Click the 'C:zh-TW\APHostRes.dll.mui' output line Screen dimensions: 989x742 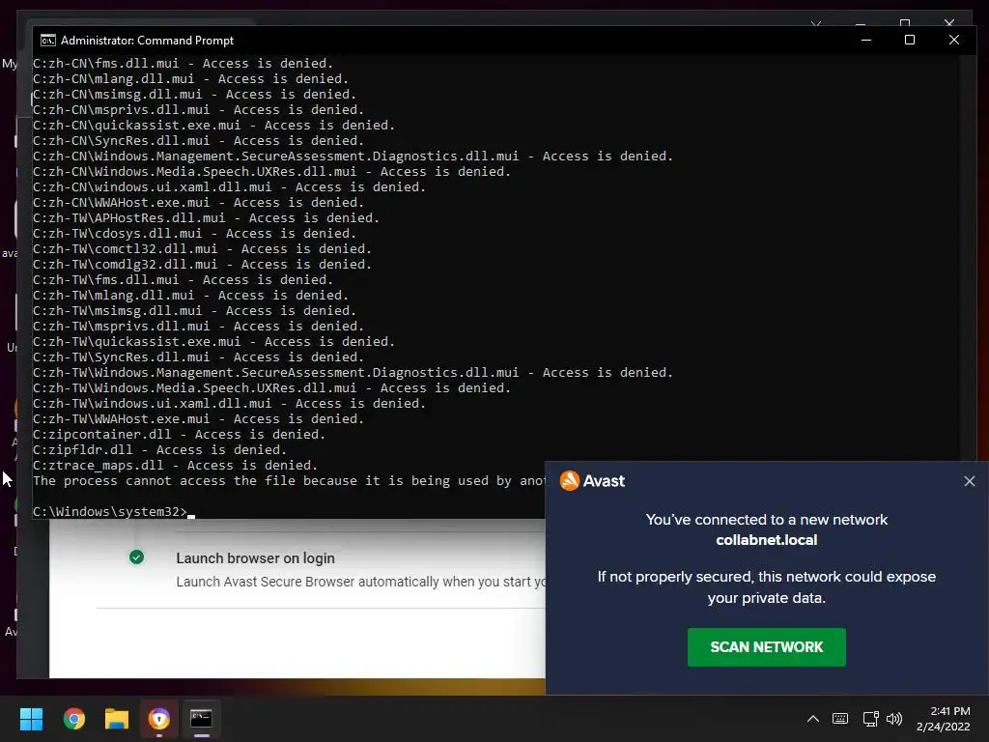tap(206, 217)
